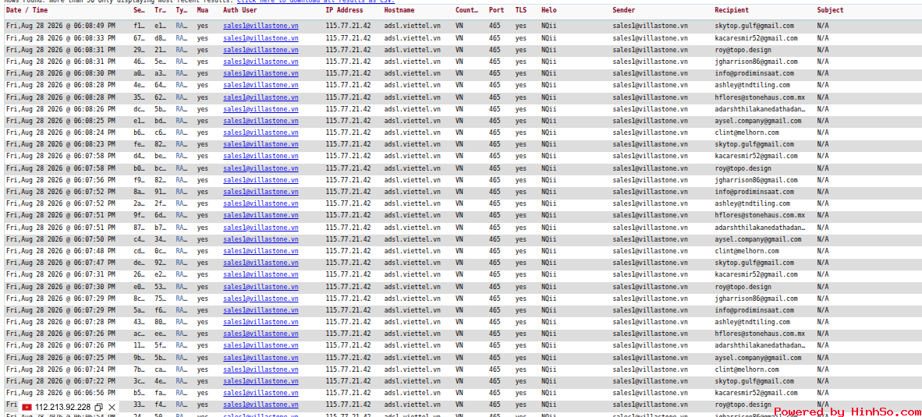Click recipient skytop.gulf@gmail.com in 06:08:49 PM row
This screenshot has height=417, width=922.
754,26
